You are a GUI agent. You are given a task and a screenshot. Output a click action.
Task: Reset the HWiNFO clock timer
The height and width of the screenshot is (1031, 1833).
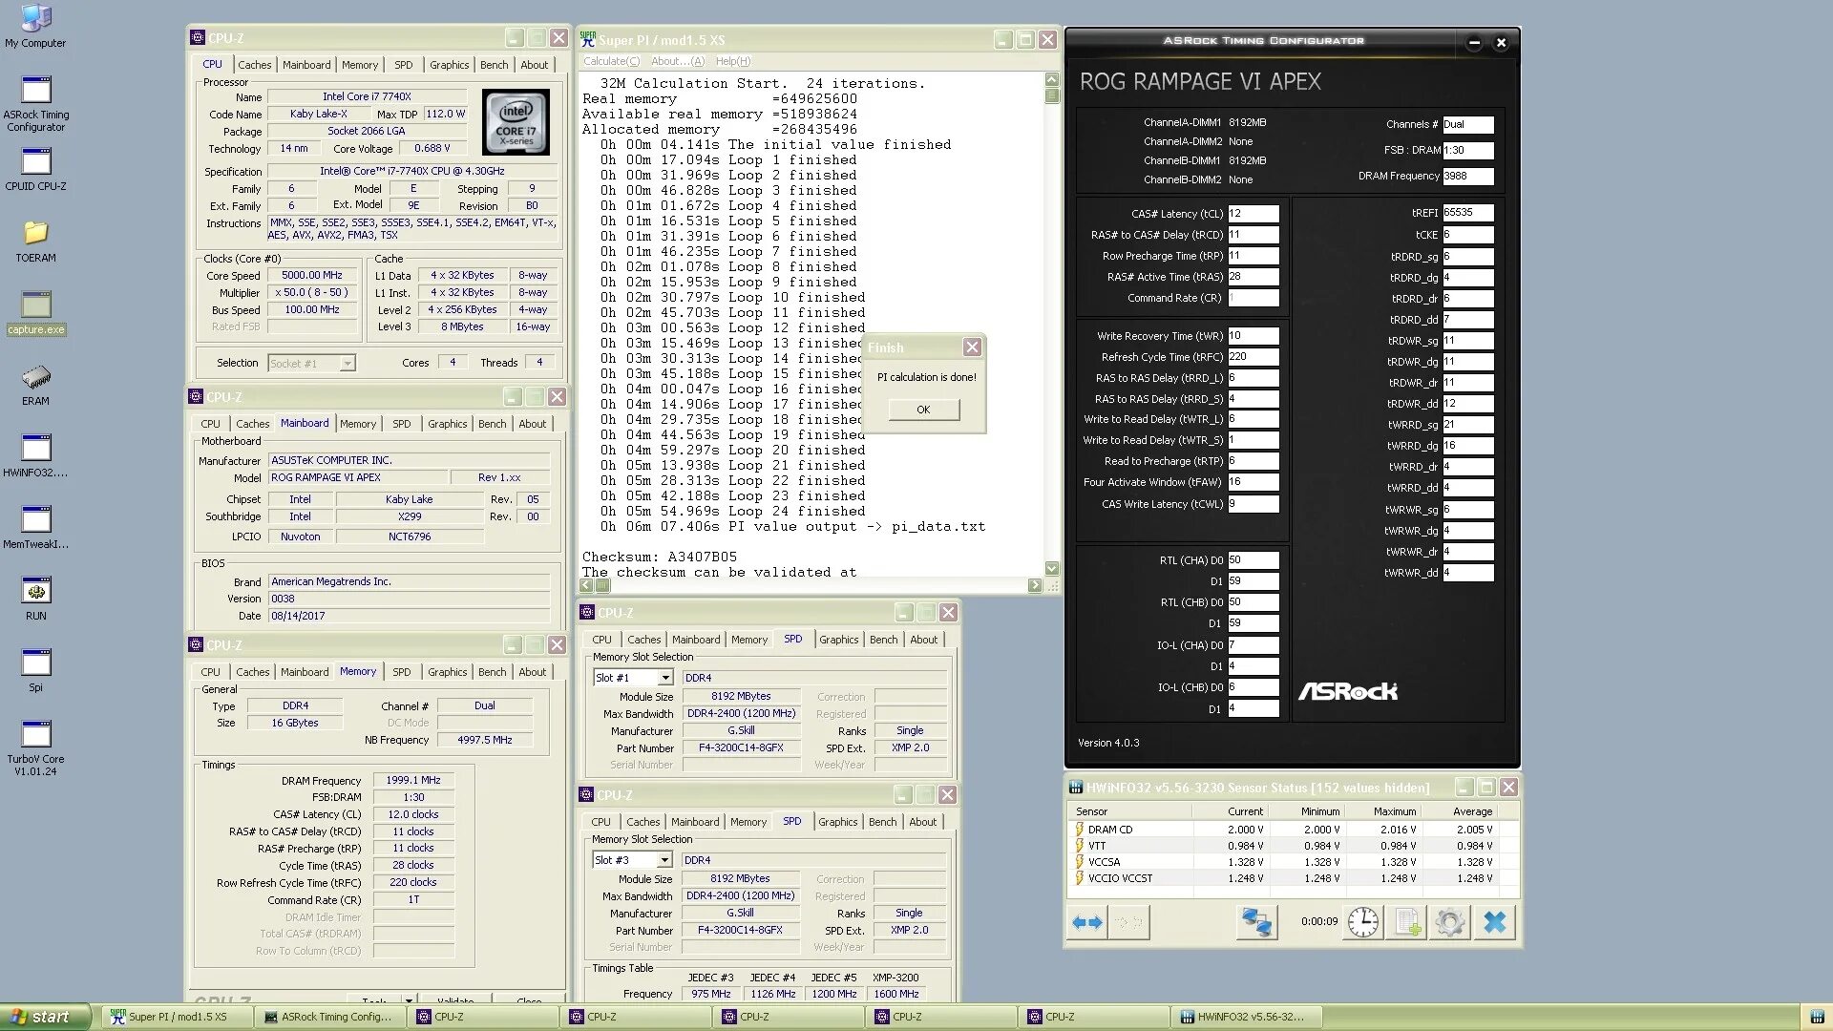(1362, 922)
